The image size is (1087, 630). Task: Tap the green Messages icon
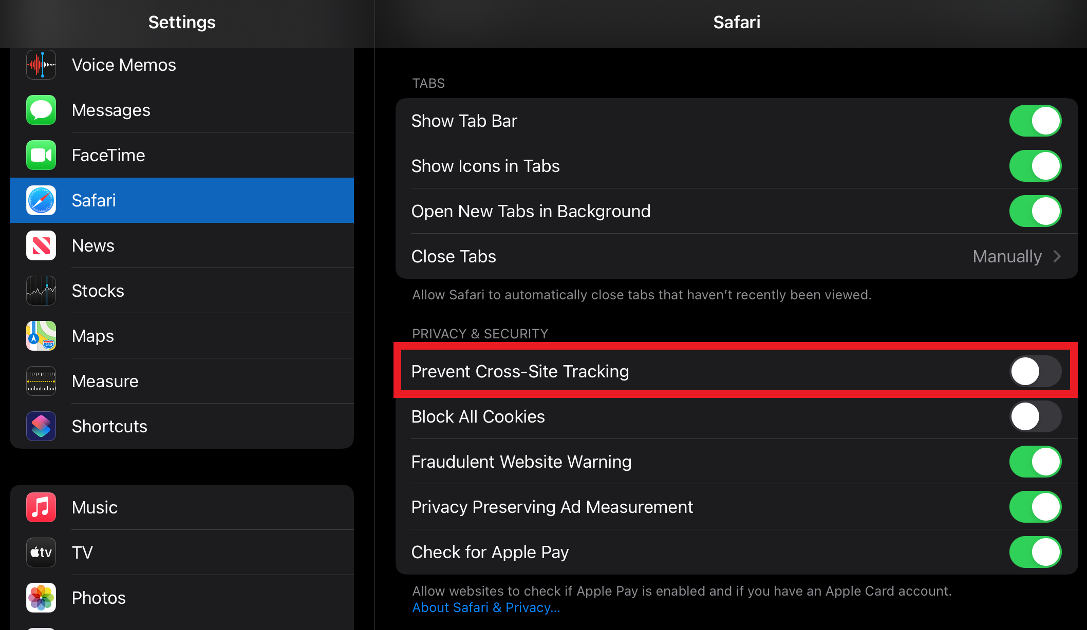[x=41, y=110]
